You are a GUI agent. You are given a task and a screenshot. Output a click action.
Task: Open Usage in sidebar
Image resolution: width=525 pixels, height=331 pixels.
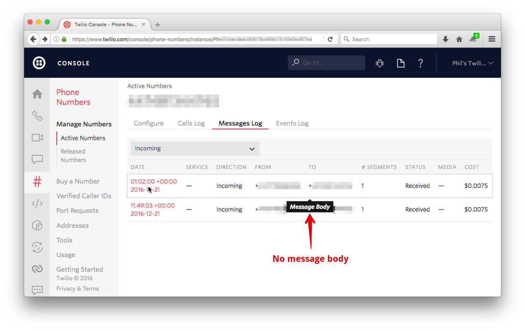tap(66, 255)
